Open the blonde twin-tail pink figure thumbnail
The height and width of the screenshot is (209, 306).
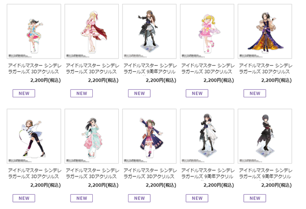coord(207,31)
